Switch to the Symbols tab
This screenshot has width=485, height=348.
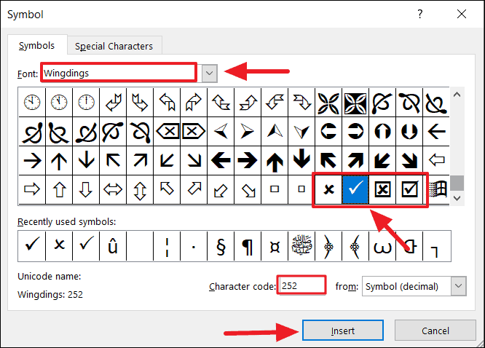point(37,45)
